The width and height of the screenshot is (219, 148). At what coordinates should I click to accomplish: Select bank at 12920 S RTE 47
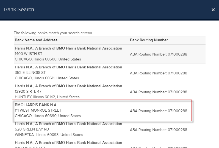pyautogui.click(x=109, y=92)
